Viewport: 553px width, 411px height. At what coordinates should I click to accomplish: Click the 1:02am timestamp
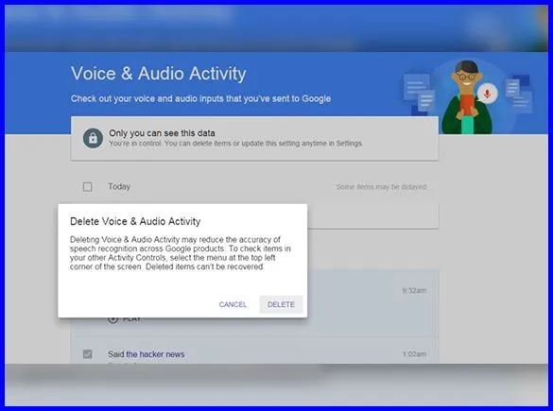pos(414,354)
